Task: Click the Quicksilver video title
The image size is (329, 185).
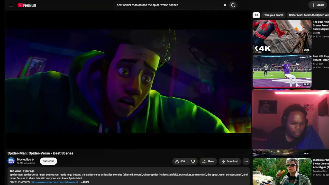Action: coord(321,163)
